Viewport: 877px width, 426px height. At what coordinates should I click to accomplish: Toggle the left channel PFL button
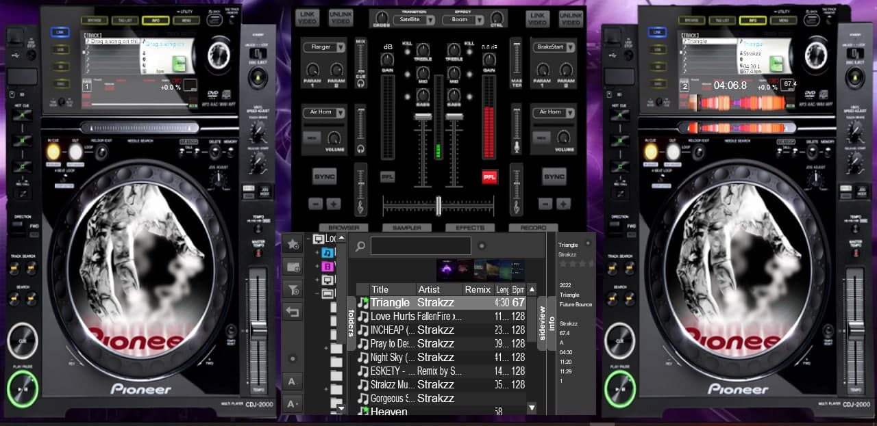click(388, 176)
